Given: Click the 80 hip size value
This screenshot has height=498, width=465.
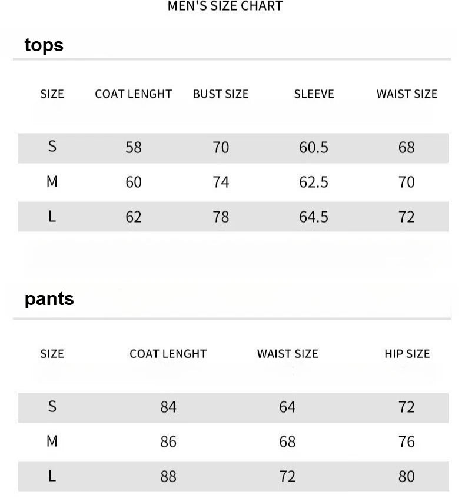Looking at the screenshot, I should pyautogui.click(x=407, y=476).
